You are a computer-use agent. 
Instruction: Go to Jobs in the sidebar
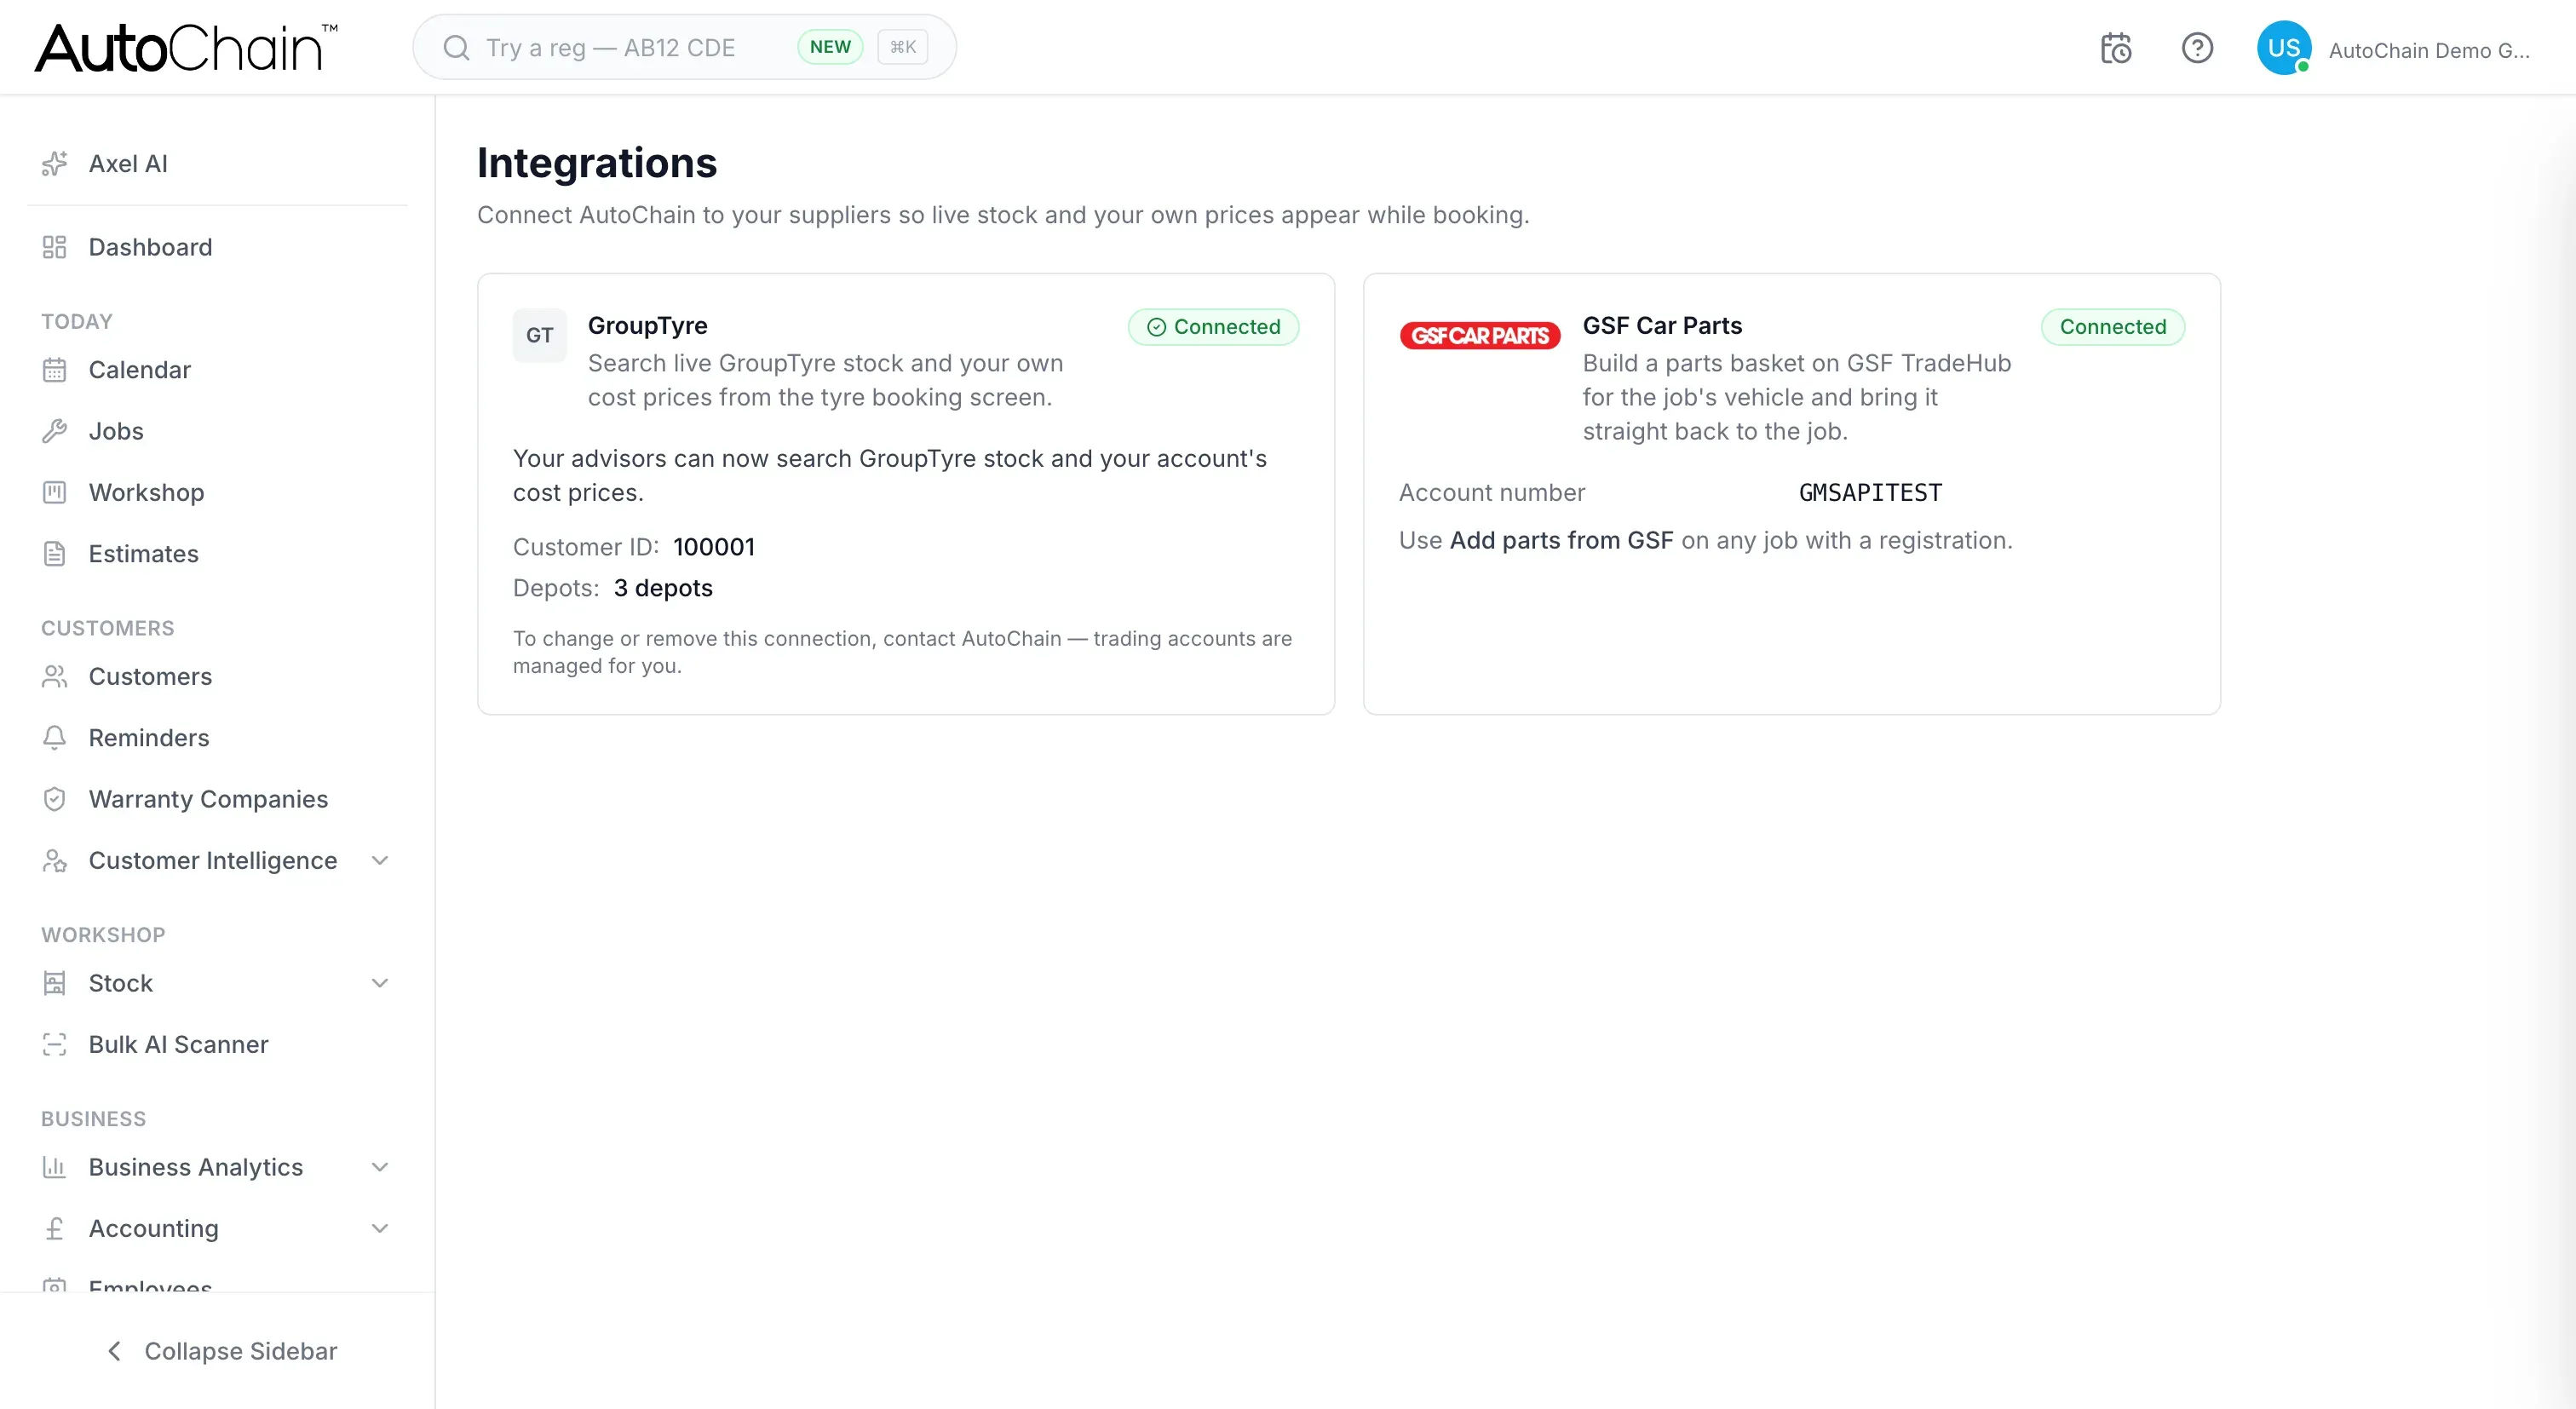pyautogui.click(x=217, y=431)
